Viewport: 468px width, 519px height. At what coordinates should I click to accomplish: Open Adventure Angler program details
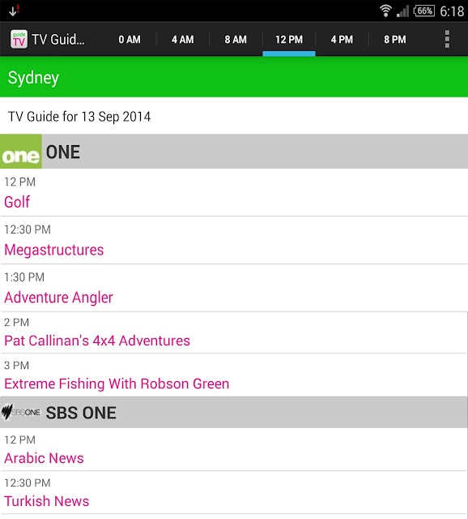(x=234, y=288)
